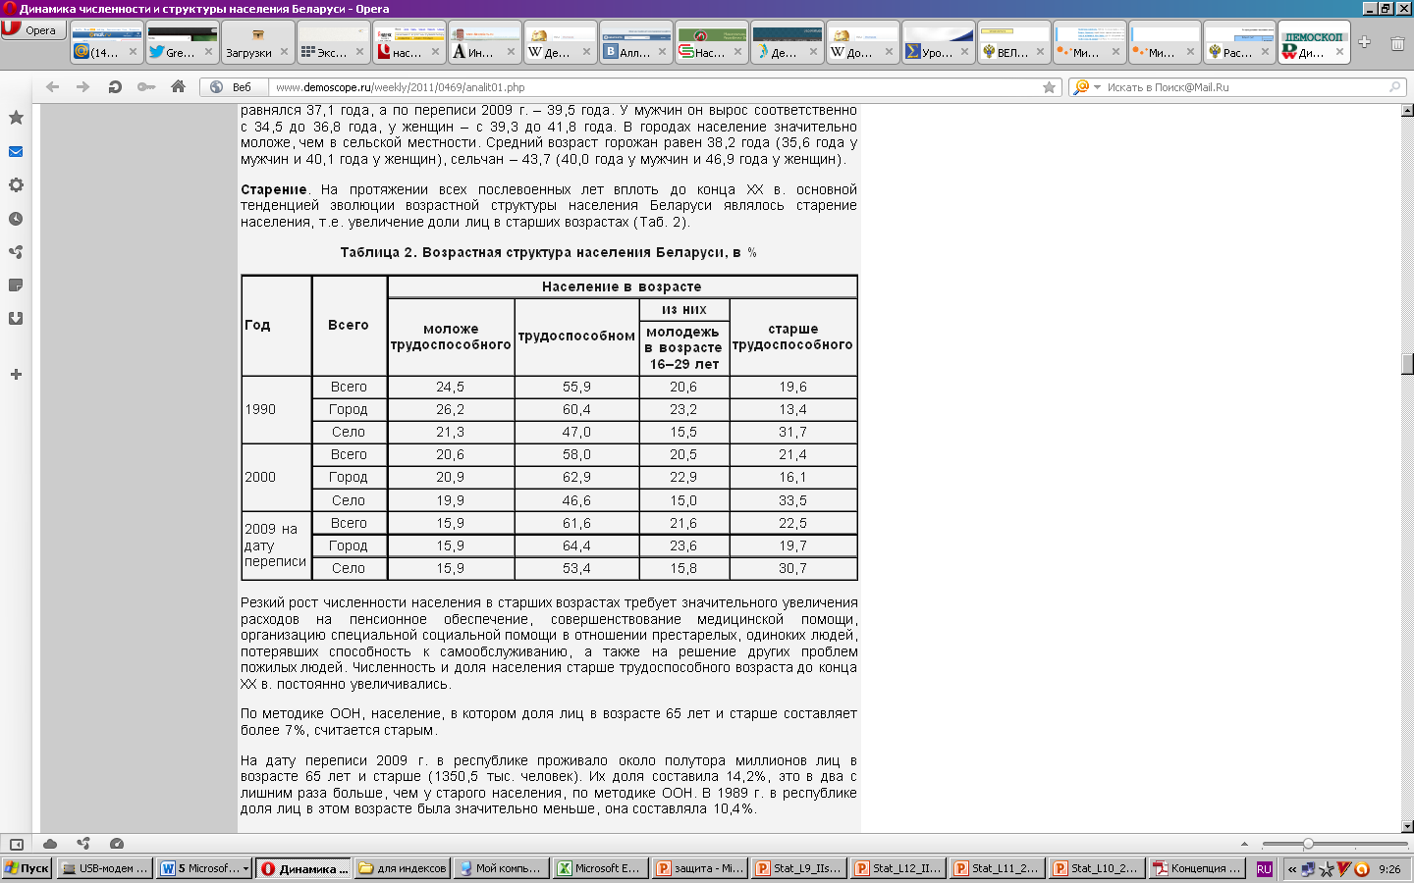Go back with the Back arrow
Image resolution: width=1414 pixels, height=883 pixels.
point(53,87)
